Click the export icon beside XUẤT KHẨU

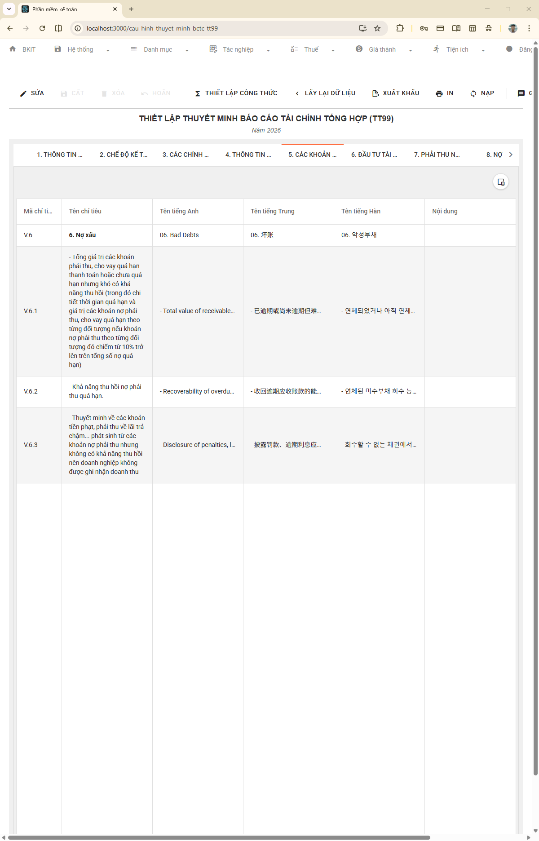(x=376, y=93)
